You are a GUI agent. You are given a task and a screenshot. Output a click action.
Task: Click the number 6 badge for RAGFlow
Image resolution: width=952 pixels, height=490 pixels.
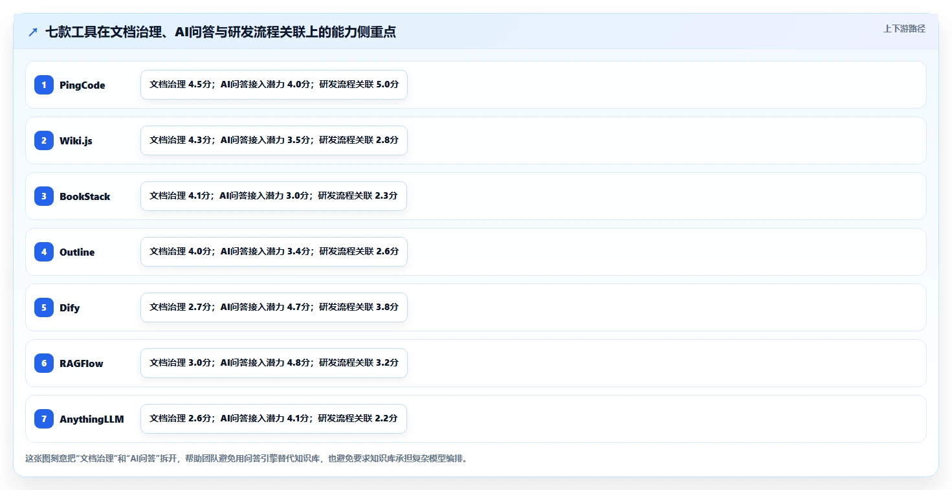(x=44, y=363)
